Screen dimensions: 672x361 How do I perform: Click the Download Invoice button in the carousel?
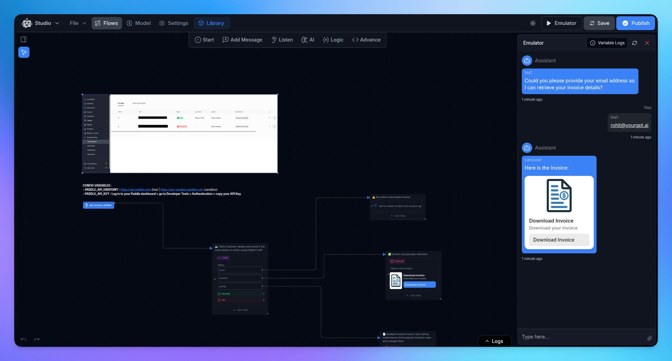(559, 240)
